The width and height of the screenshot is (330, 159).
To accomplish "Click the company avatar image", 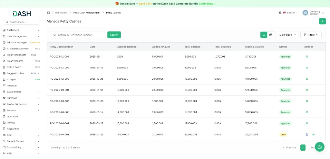I will 305,13.
